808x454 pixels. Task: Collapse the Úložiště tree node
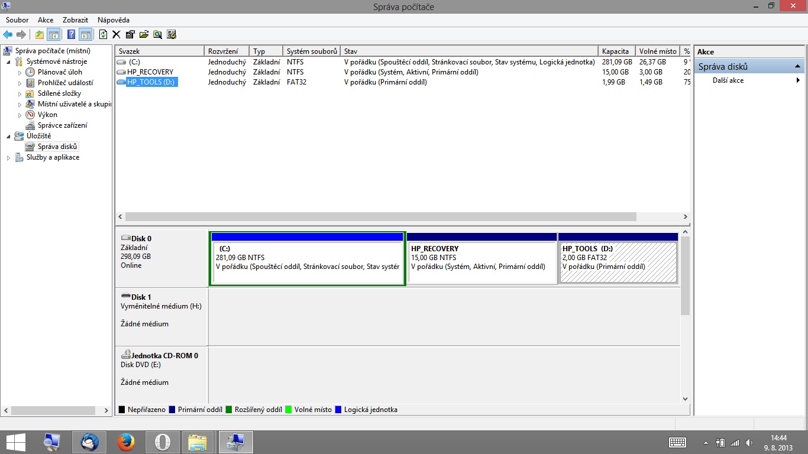8,137
